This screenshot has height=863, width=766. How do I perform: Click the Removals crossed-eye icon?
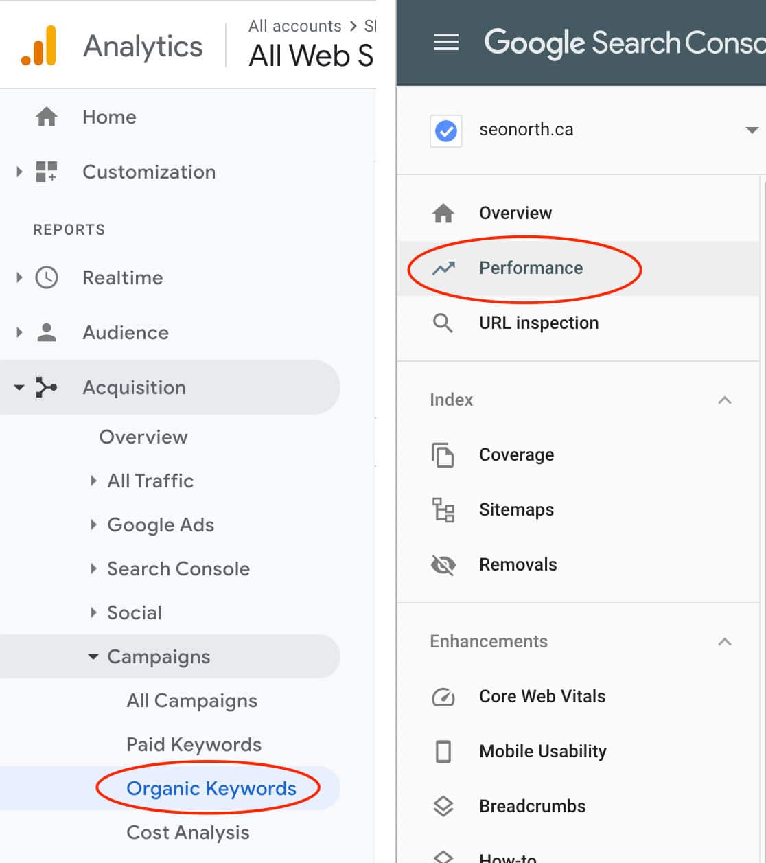[443, 564]
